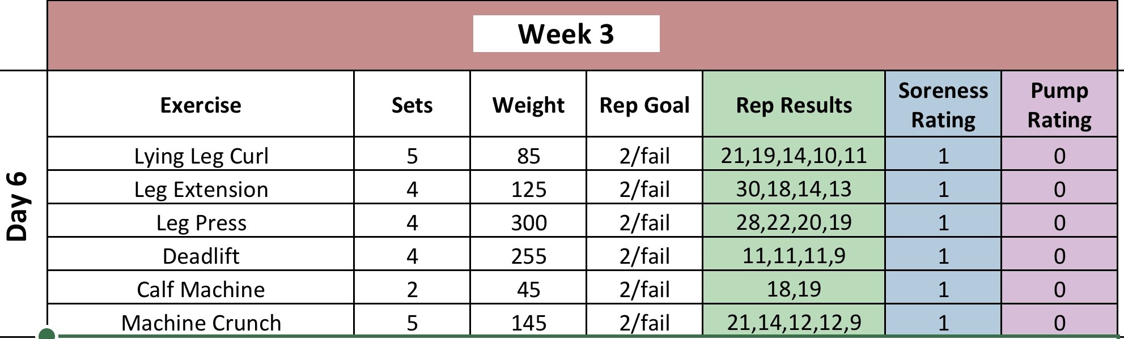Click the green Rep Results header

coord(794,105)
